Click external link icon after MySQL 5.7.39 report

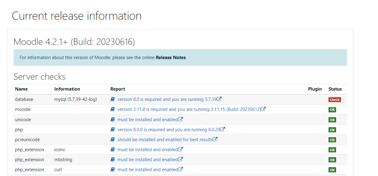point(219,99)
